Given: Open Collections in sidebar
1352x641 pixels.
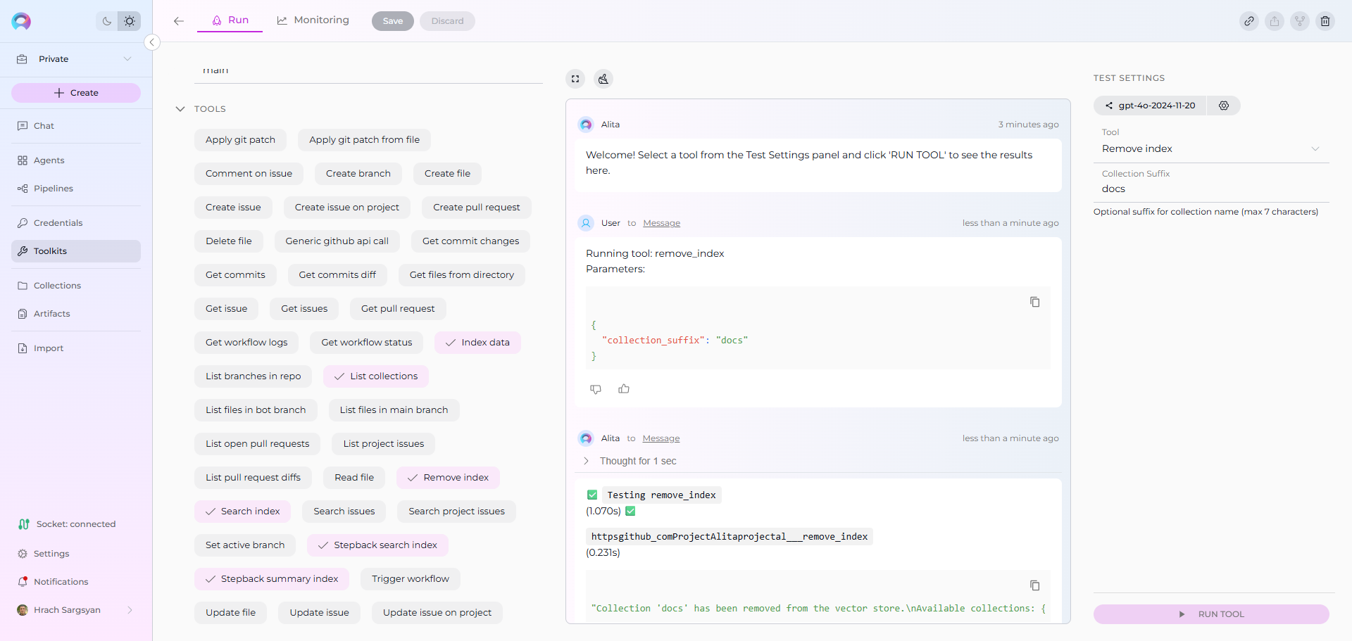Looking at the screenshot, I should [x=76, y=286].
